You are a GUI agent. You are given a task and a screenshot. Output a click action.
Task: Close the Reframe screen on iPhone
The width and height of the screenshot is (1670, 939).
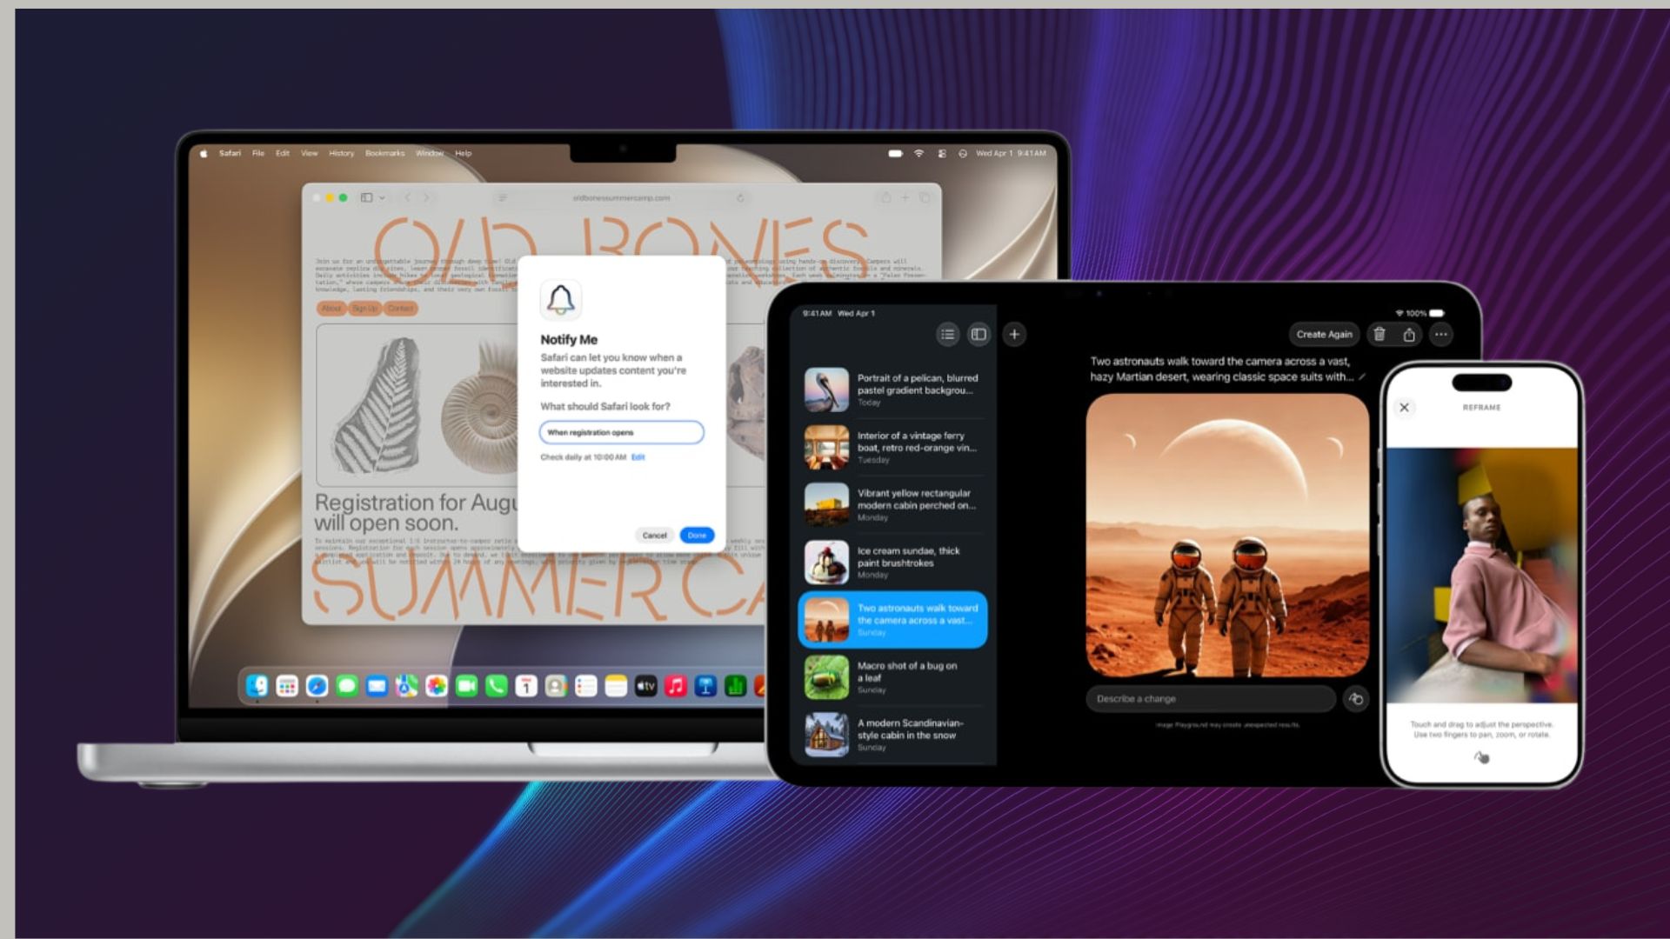(1404, 407)
